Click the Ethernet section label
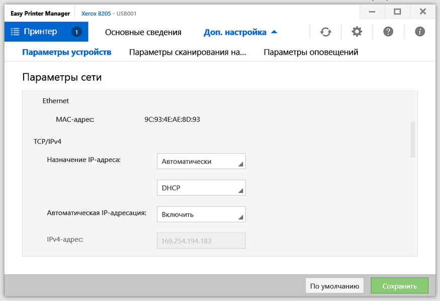The height and width of the screenshot is (301, 440). 55,101
